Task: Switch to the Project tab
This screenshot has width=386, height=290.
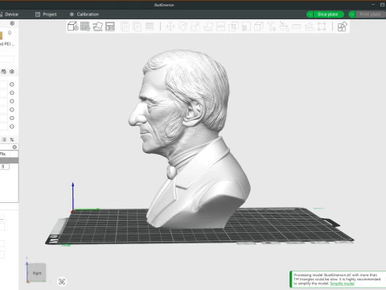Action: click(x=46, y=14)
